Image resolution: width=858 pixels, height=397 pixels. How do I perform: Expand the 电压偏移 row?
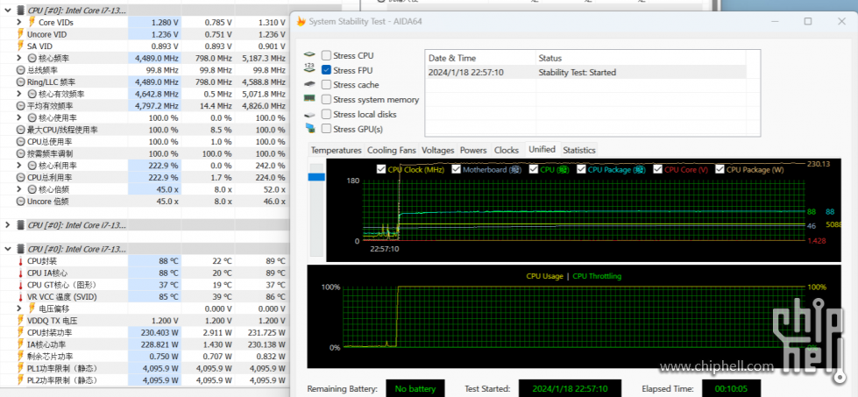tap(19, 309)
